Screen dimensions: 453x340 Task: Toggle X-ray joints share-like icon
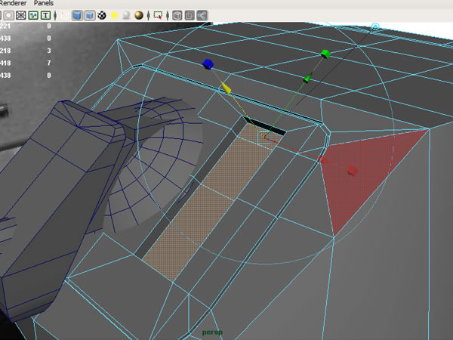(202, 15)
